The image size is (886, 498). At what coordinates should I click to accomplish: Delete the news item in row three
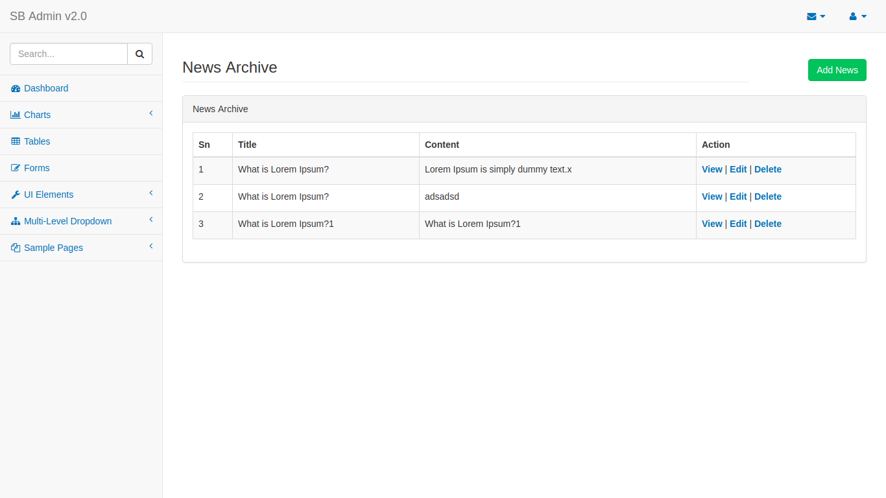click(x=768, y=224)
